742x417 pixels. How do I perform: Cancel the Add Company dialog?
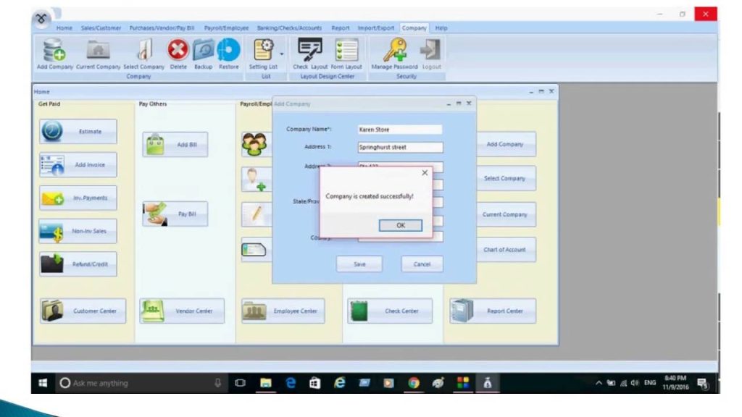422,264
